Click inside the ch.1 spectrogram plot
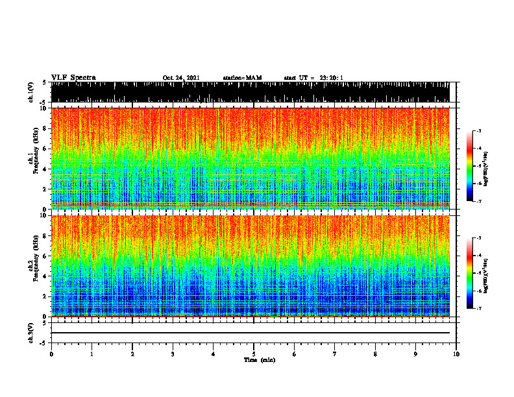 pyautogui.click(x=251, y=158)
